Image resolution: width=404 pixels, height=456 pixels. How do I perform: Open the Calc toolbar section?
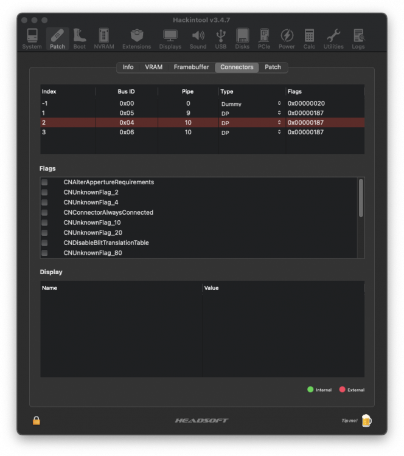[x=309, y=39]
